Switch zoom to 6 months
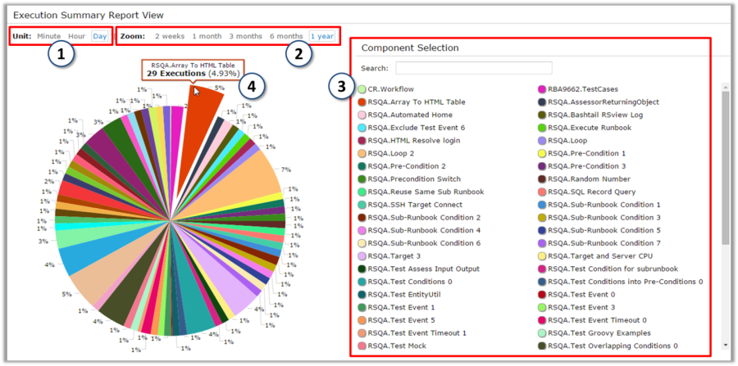 click(x=286, y=37)
